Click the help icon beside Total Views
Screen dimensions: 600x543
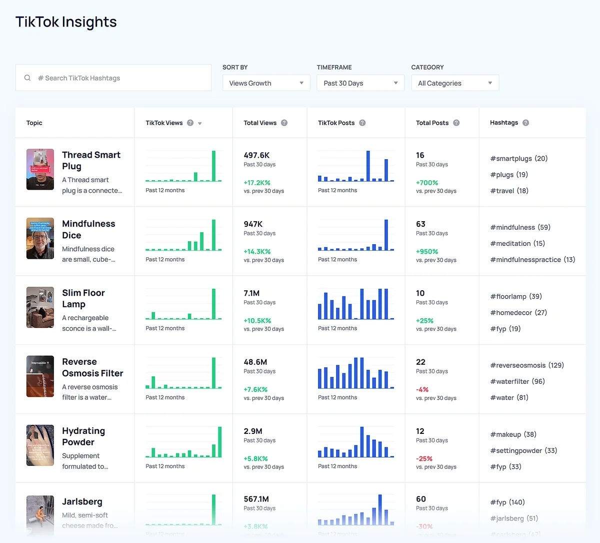click(284, 123)
